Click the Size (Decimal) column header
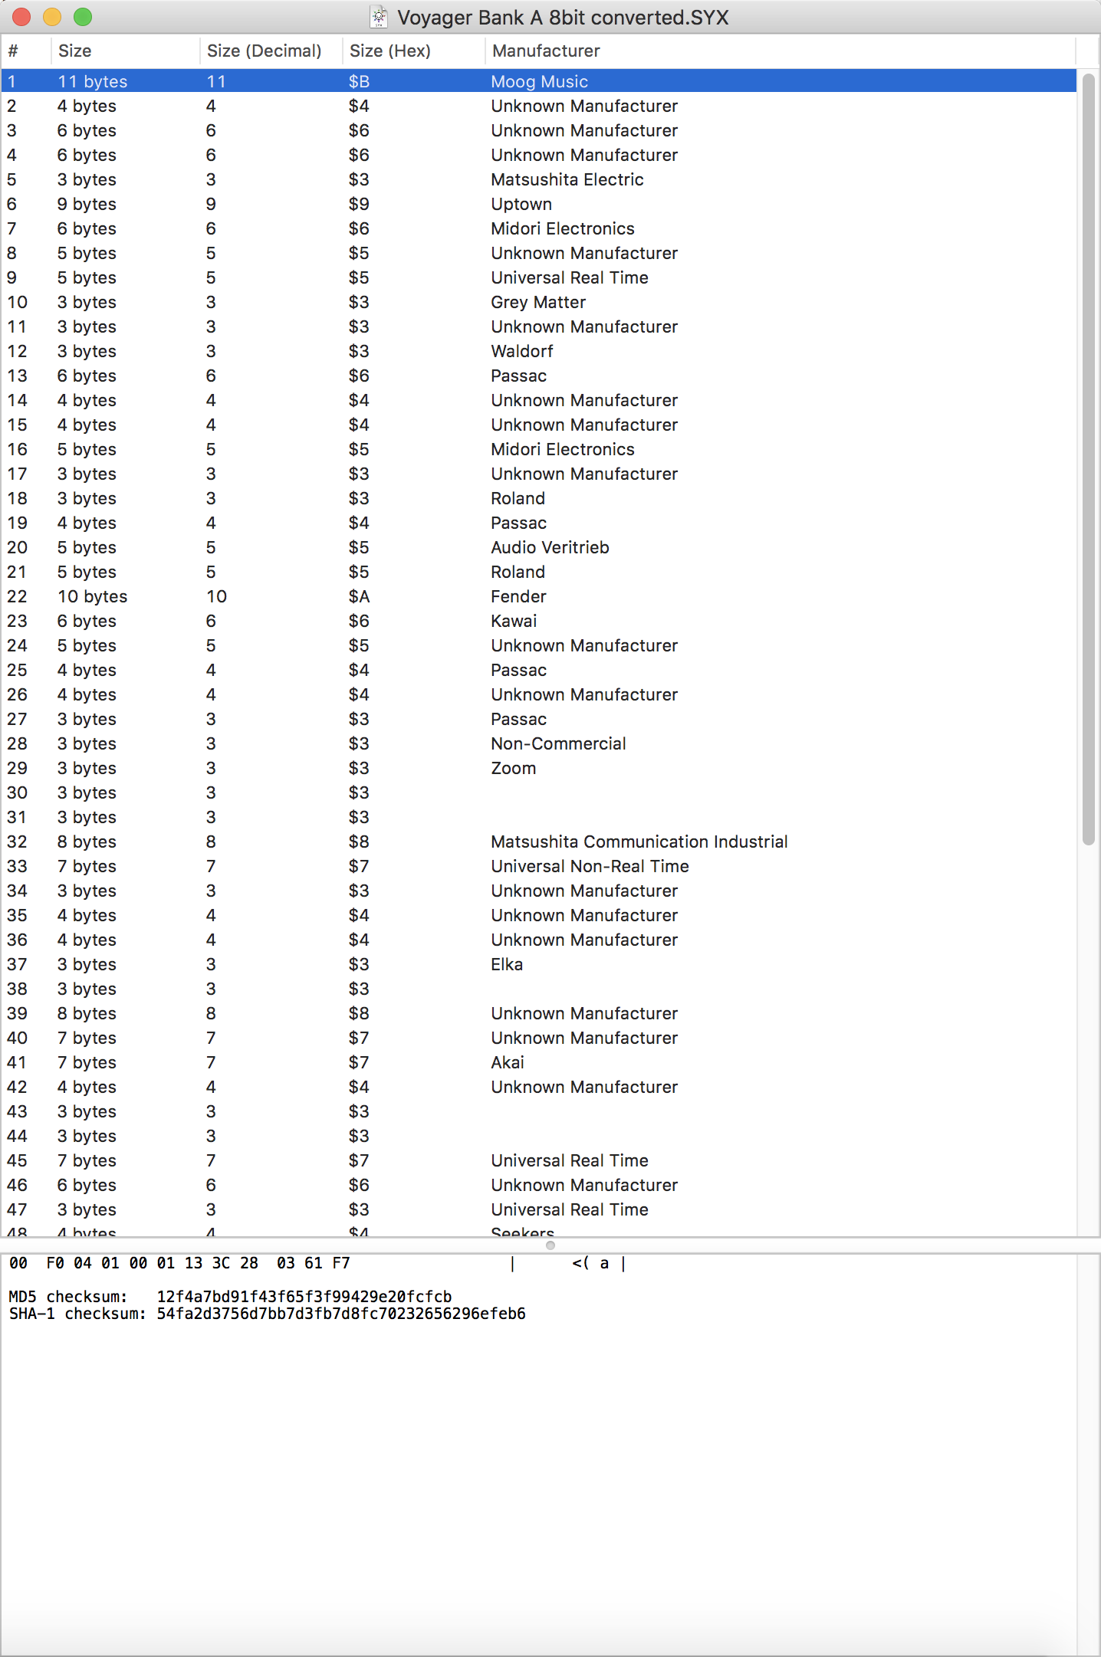 [264, 51]
